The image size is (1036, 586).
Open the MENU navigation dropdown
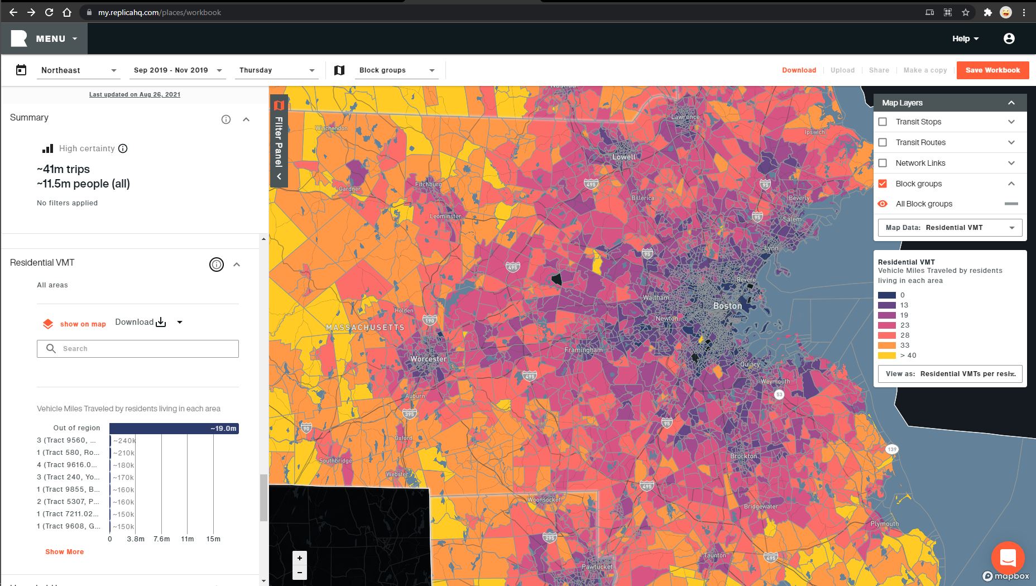[56, 39]
